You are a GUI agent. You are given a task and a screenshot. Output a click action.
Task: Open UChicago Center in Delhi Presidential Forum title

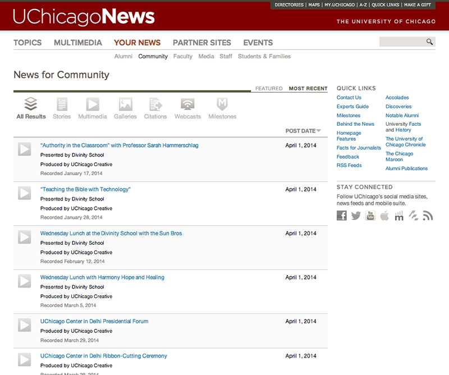point(94,322)
